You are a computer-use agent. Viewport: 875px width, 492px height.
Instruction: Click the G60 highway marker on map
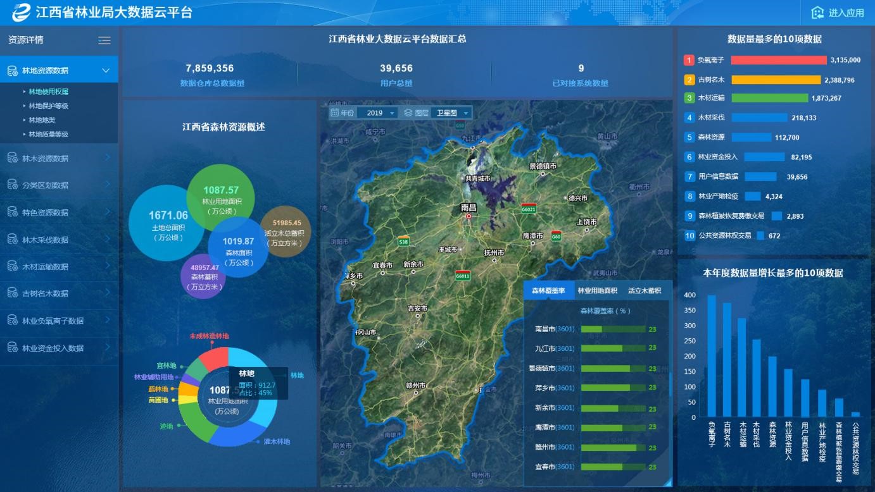point(557,236)
